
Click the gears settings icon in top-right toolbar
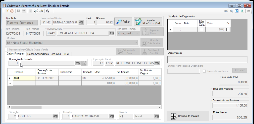point(232,11)
